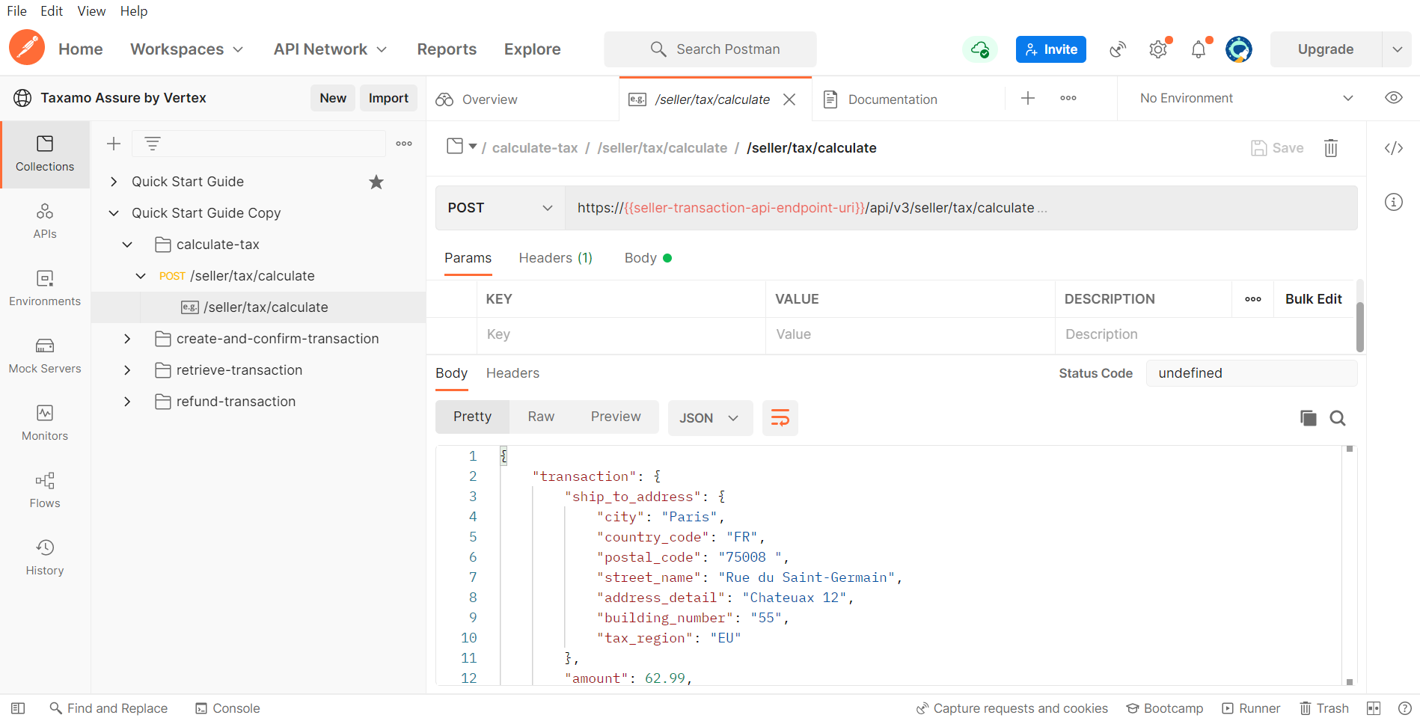Image resolution: width=1420 pixels, height=721 pixels.
Task: Toggle two-pane view in status bar
Action: [x=1374, y=708]
